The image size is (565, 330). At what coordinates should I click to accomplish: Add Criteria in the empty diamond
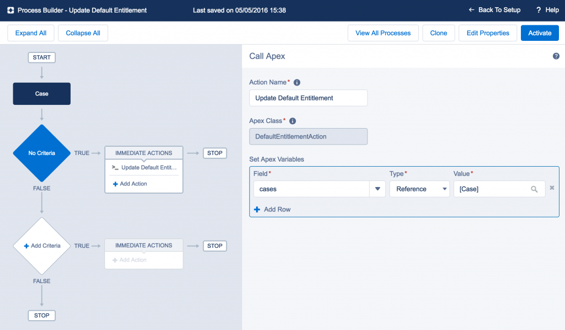coord(42,246)
